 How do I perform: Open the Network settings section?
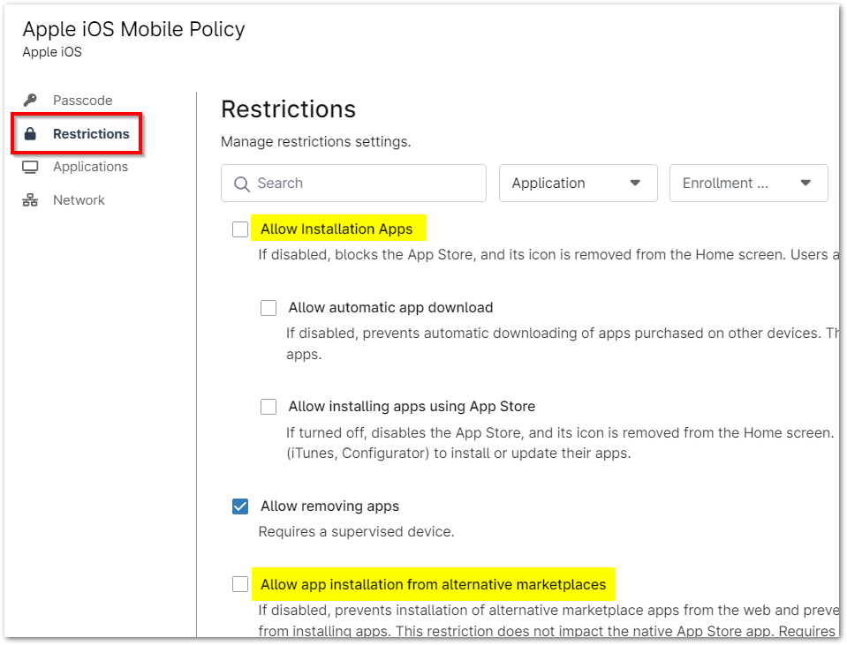click(79, 199)
